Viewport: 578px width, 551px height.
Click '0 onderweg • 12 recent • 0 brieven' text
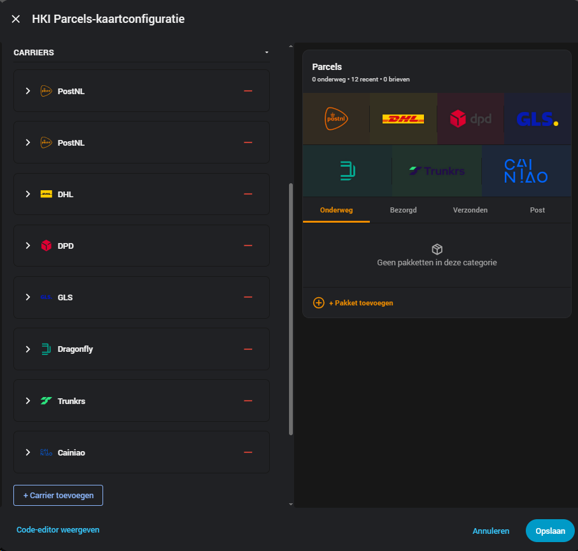(x=361, y=80)
